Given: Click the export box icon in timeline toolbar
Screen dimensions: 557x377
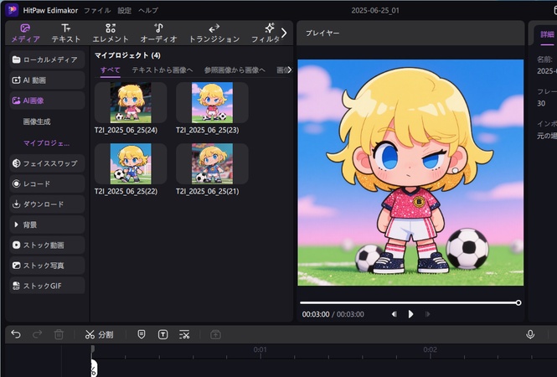Looking at the screenshot, I should click(x=215, y=334).
